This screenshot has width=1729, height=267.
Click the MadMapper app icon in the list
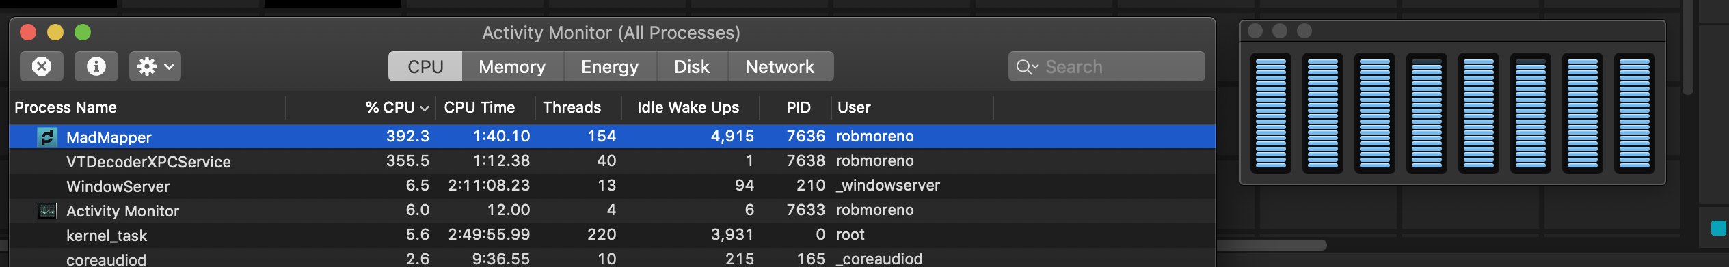46,137
